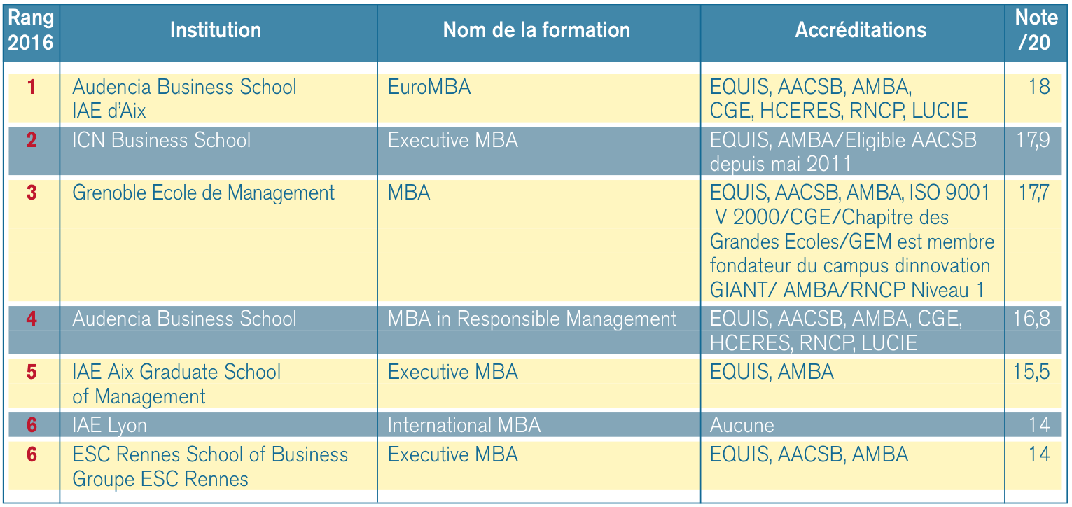Click the score 17,9 cell

coord(1033,140)
